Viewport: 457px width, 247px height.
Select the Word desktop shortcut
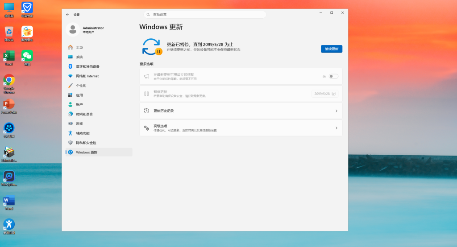(9, 203)
